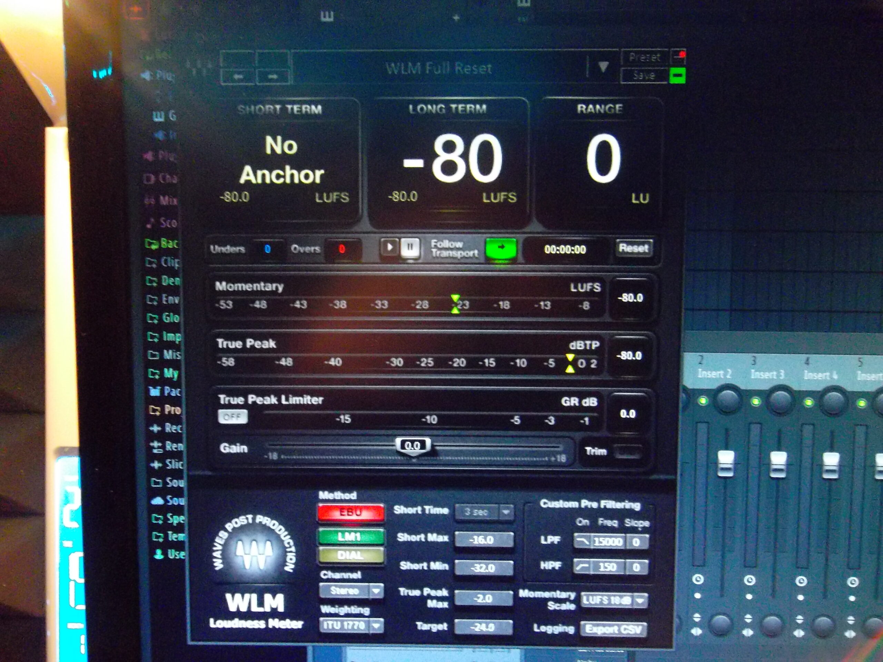Click the Gain slider handle showing 0.0
Image resolution: width=883 pixels, height=662 pixels.
pyautogui.click(x=413, y=446)
